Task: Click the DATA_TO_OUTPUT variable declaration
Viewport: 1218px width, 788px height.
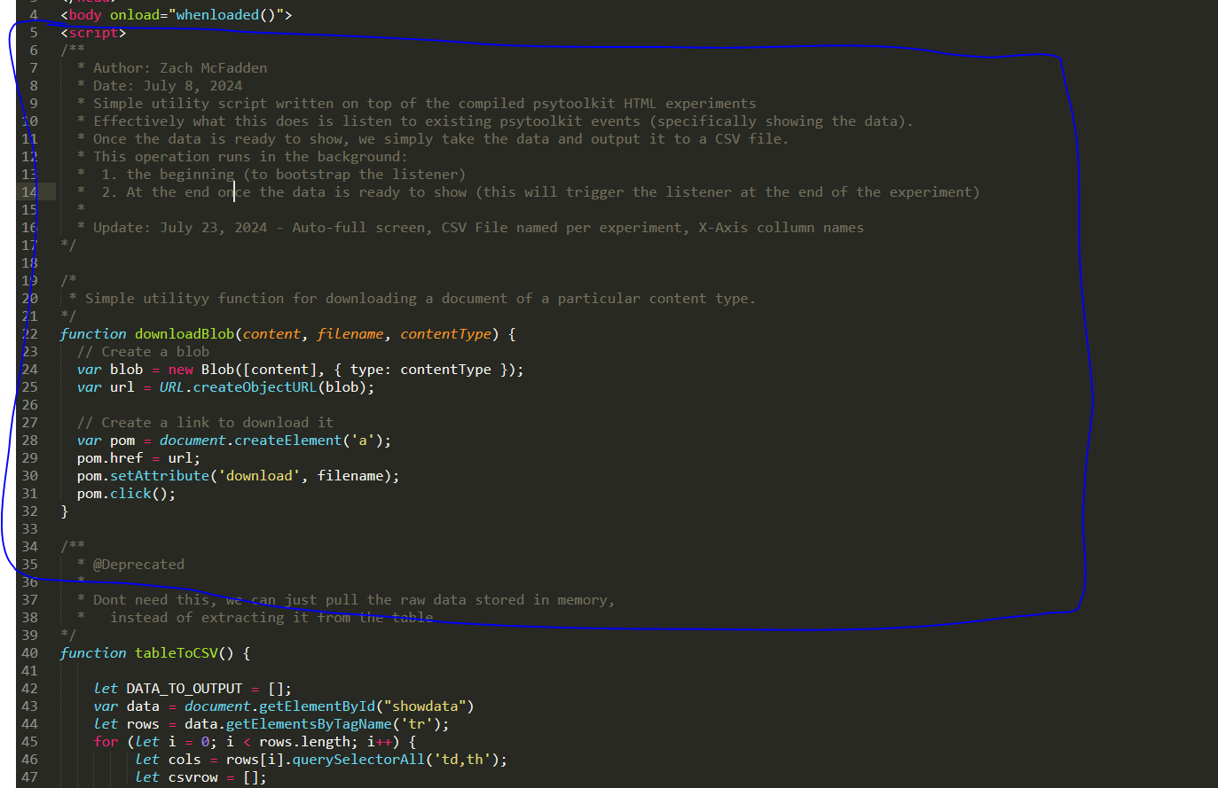Action: pos(193,689)
